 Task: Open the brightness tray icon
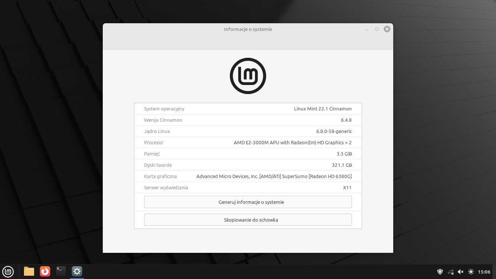click(x=471, y=272)
